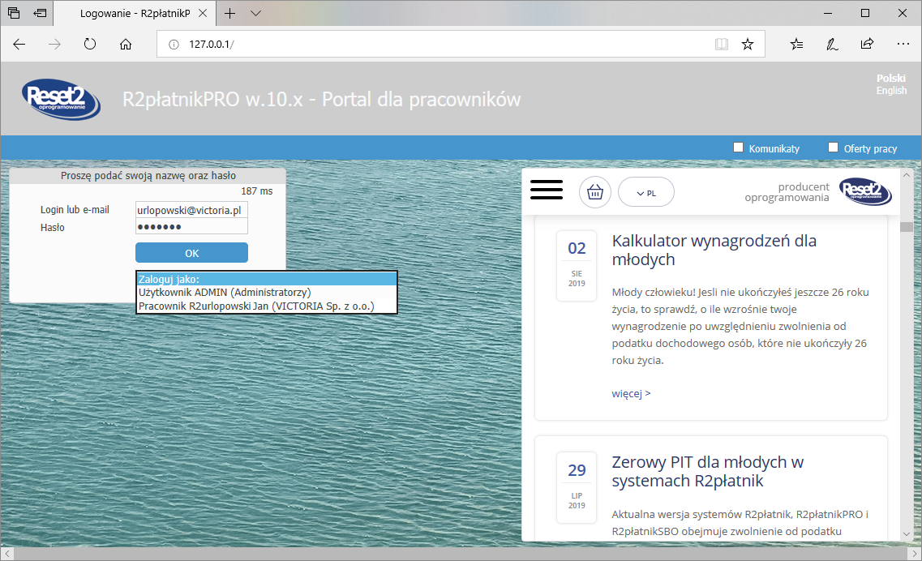Add page to favorites with star icon
The height and width of the screenshot is (561, 922).
[748, 44]
